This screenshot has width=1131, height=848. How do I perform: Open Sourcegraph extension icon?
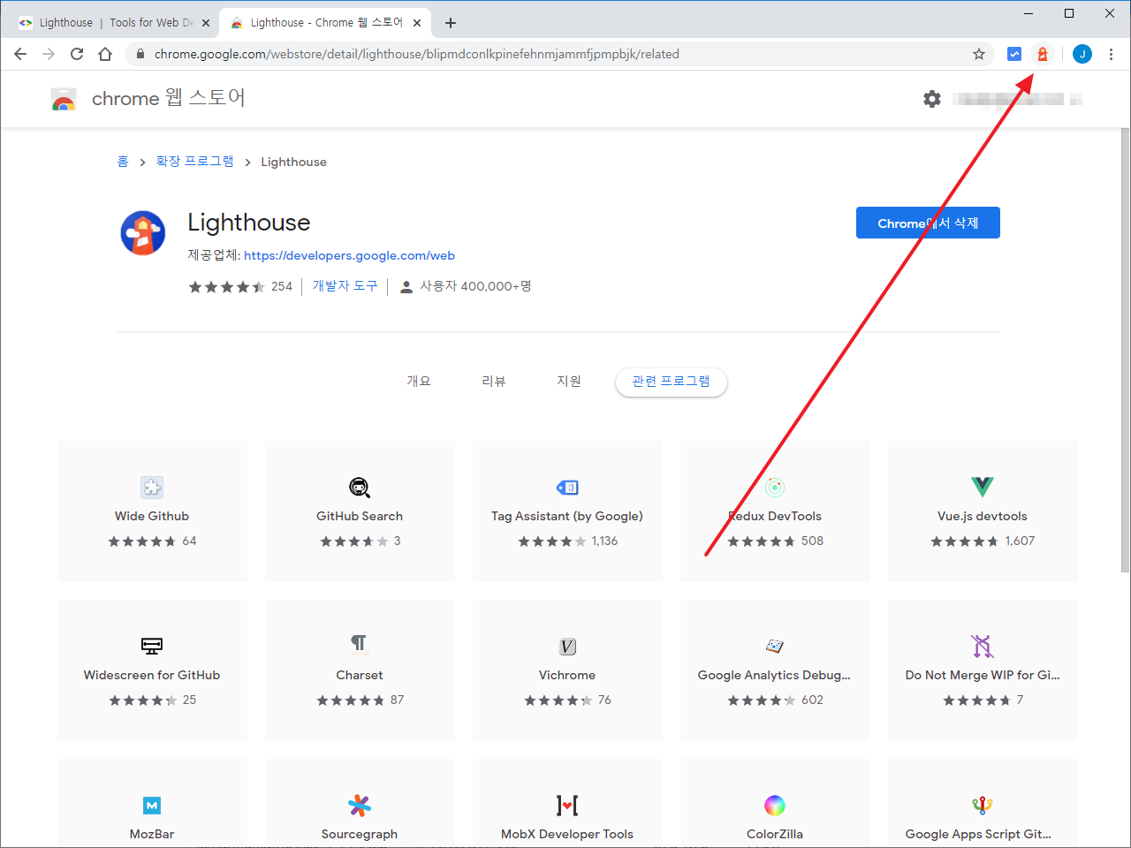coord(360,805)
